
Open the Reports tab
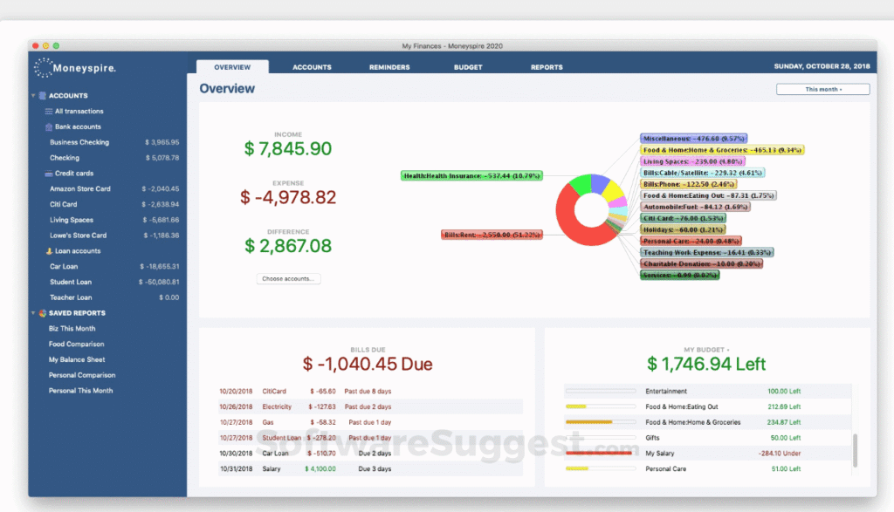tap(547, 67)
